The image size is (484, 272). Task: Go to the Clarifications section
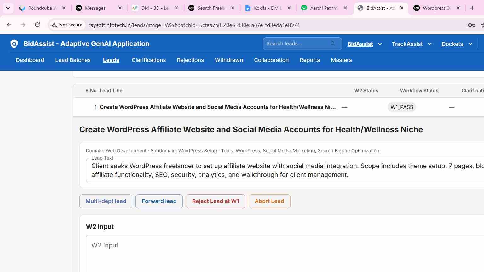pyautogui.click(x=149, y=60)
